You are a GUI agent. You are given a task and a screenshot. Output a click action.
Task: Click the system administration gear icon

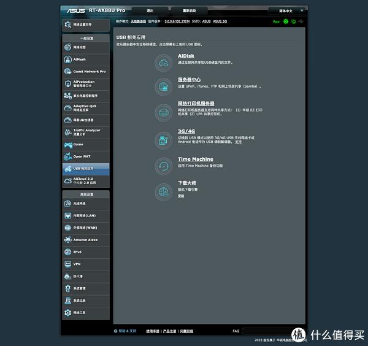tap(68, 288)
